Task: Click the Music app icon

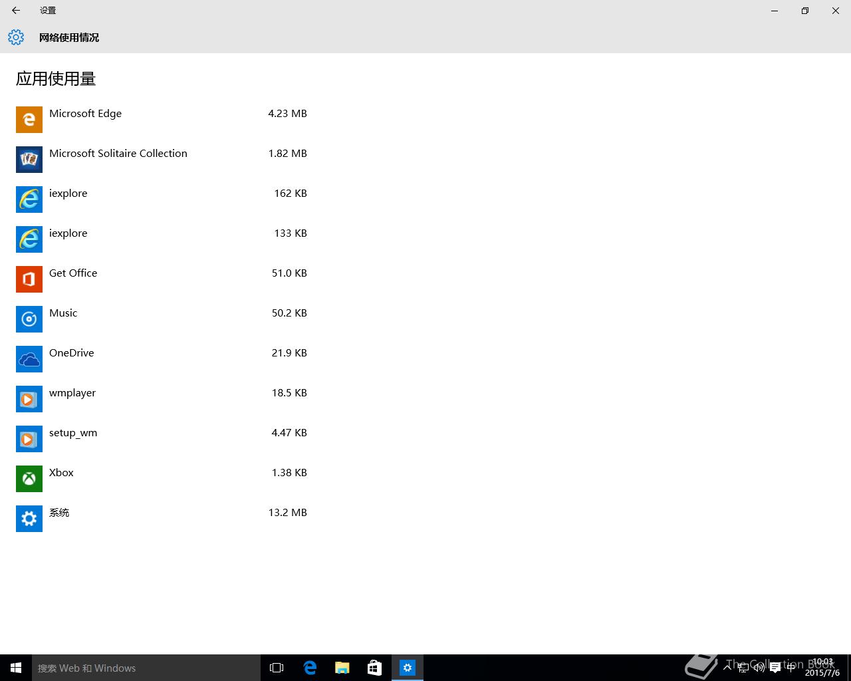Action: [29, 319]
